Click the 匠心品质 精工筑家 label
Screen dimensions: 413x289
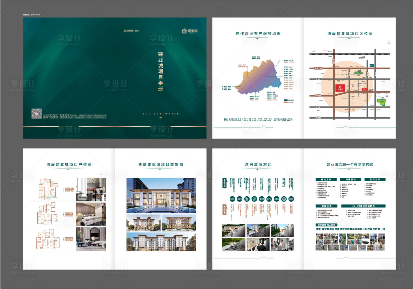click(326, 225)
